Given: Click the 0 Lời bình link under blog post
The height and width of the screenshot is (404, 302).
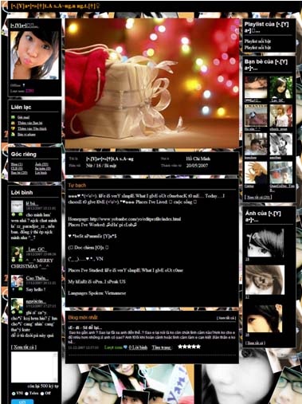Looking at the screenshot, I should (138, 347).
